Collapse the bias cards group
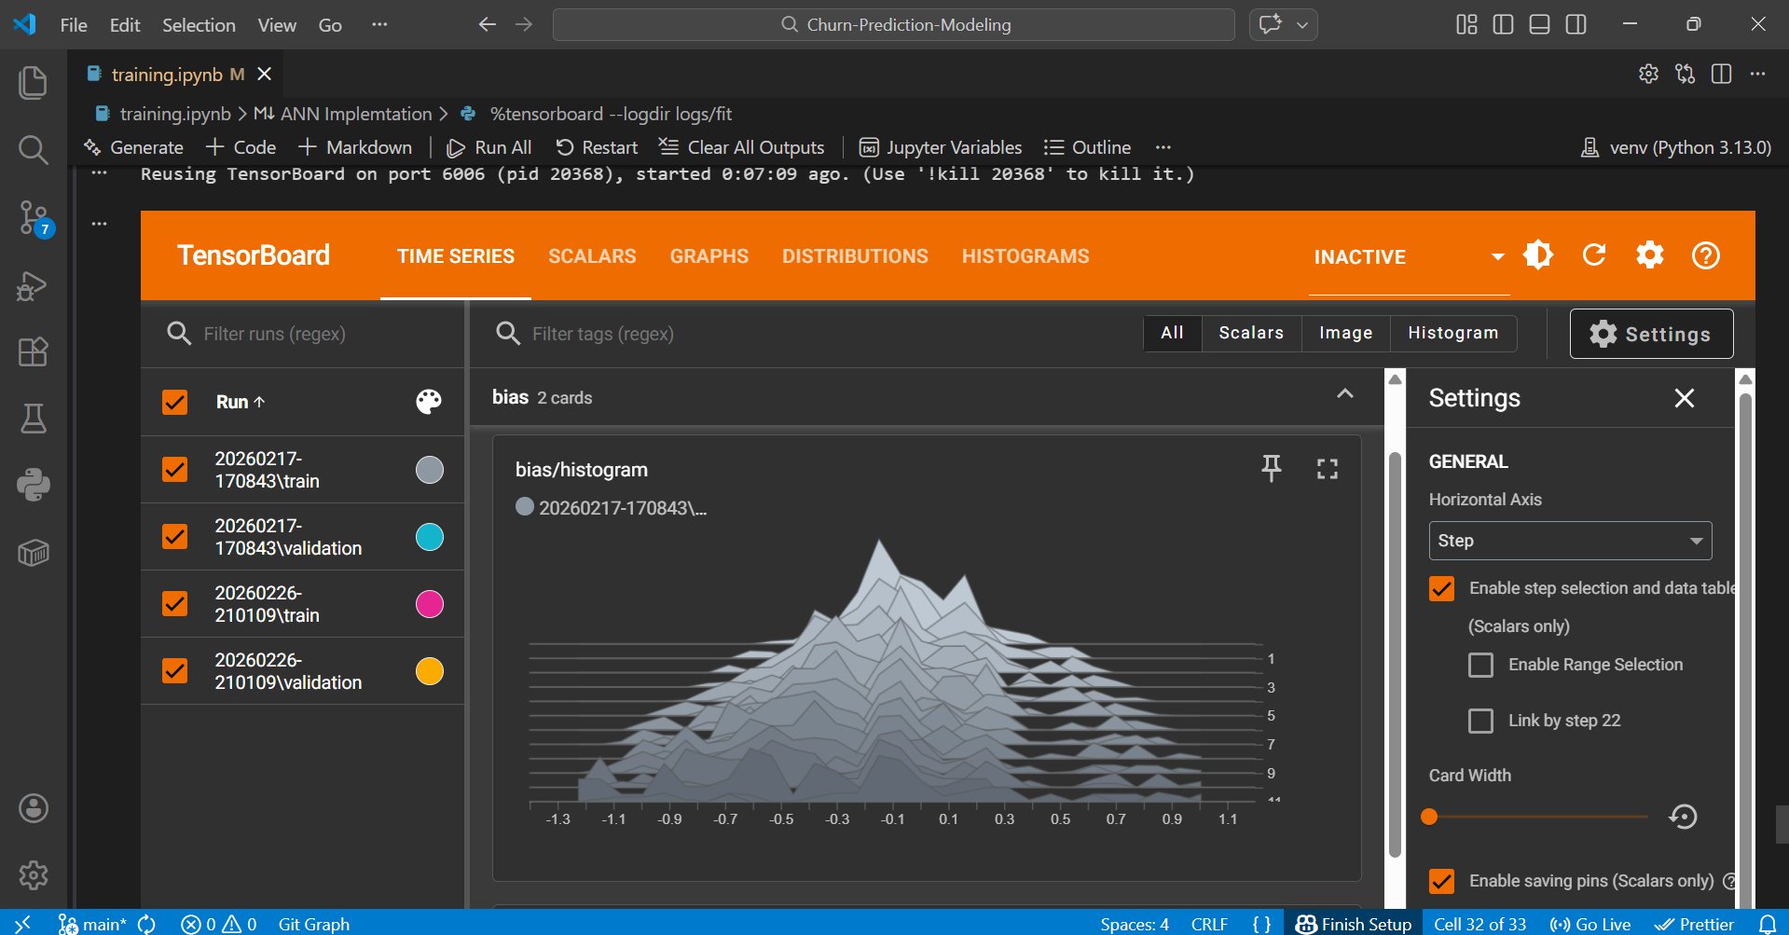 pos(1344,394)
